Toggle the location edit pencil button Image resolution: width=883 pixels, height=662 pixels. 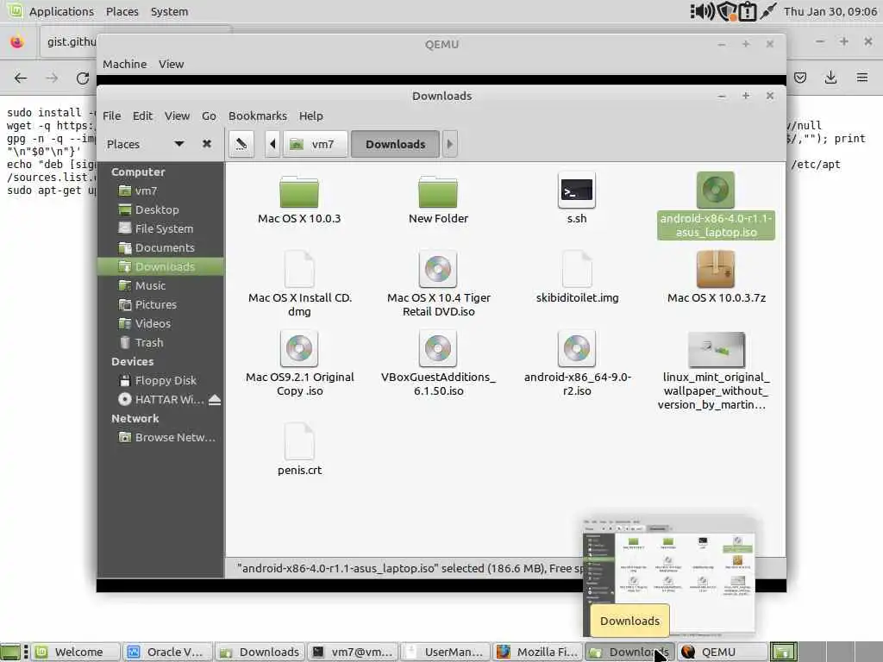tap(241, 144)
